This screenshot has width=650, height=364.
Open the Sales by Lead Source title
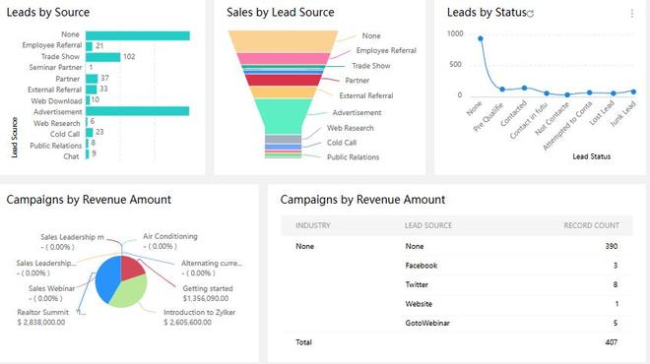[x=281, y=13]
